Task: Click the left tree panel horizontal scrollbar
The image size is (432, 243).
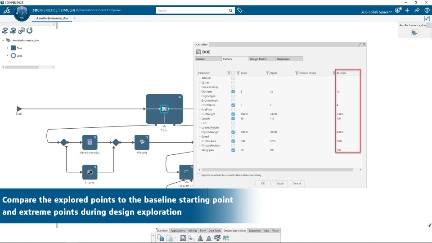Action: [22, 67]
